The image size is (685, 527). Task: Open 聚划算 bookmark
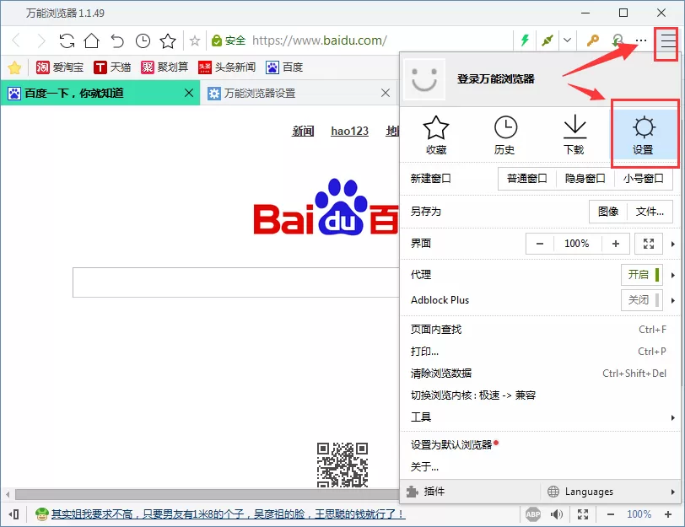click(165, 67)
